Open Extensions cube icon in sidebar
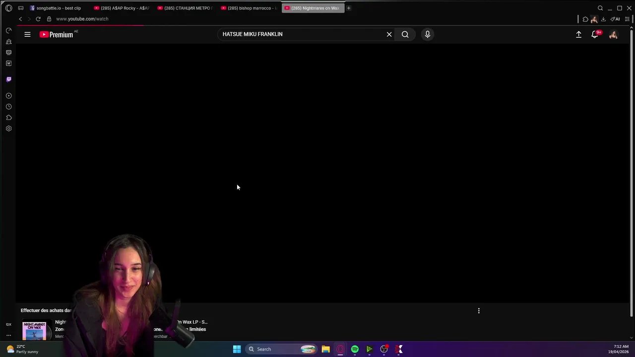Viewport: 635px width, 357px height. tap(8, 118)
